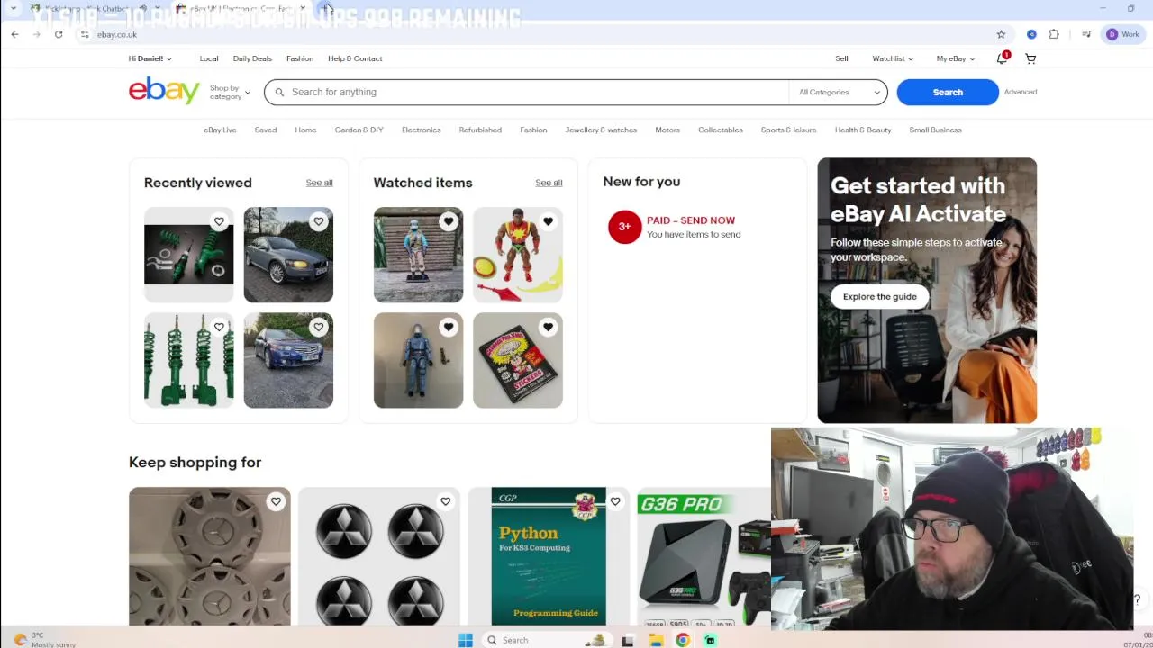Open eBay Live category
The image size is (1153, 648).
pos(220,130)
